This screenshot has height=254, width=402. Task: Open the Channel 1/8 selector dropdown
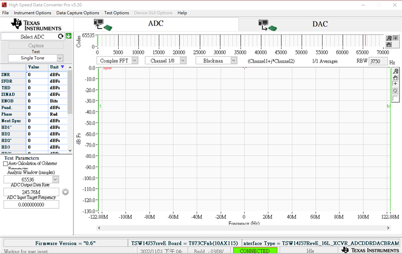(x=183, y=61)
